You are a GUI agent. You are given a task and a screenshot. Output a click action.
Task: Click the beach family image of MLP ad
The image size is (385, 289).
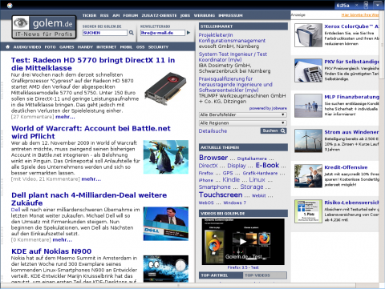pos(308,106)
